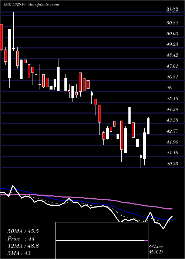Click the 5MA : 43 reading
This screenshot has height=259, width=185.
pyautogui.click(x=19, y=253)
